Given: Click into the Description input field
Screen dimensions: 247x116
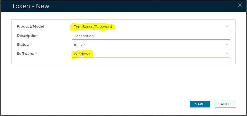Looking at the screenshot, I should click(150, 36).
